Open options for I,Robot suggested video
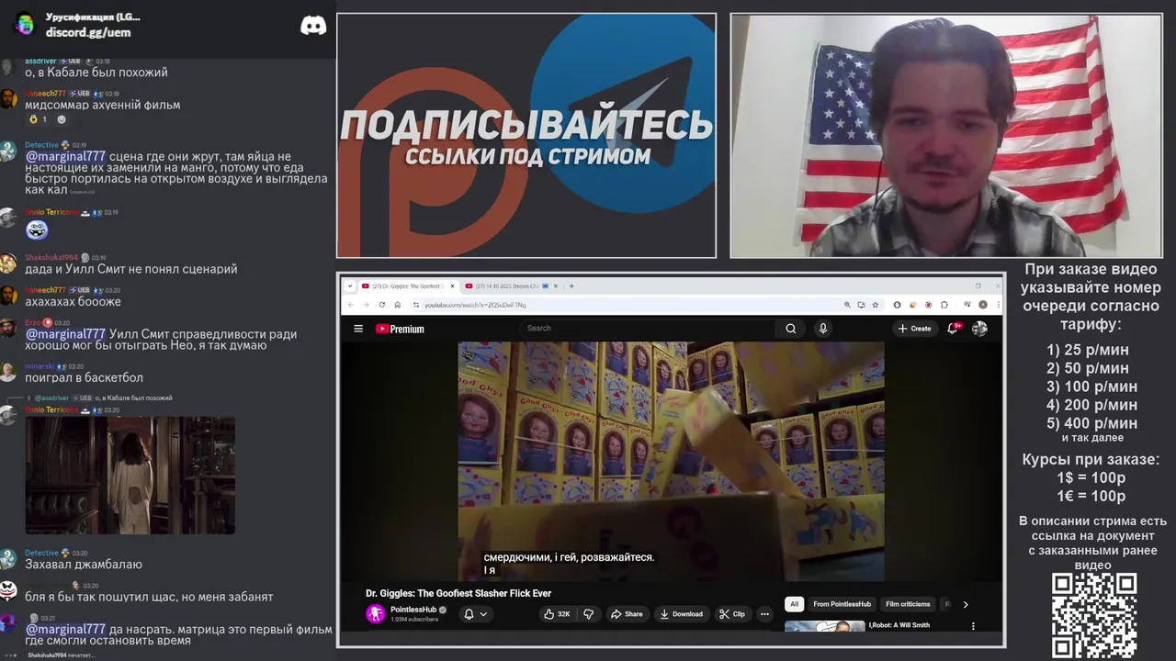 coord(973,626)
